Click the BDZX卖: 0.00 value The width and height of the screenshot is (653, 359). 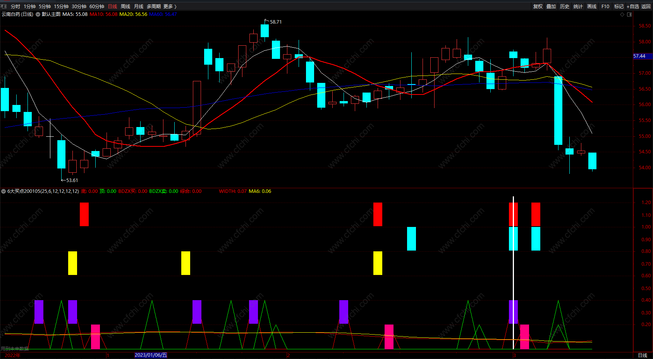(x=164, y=191)
